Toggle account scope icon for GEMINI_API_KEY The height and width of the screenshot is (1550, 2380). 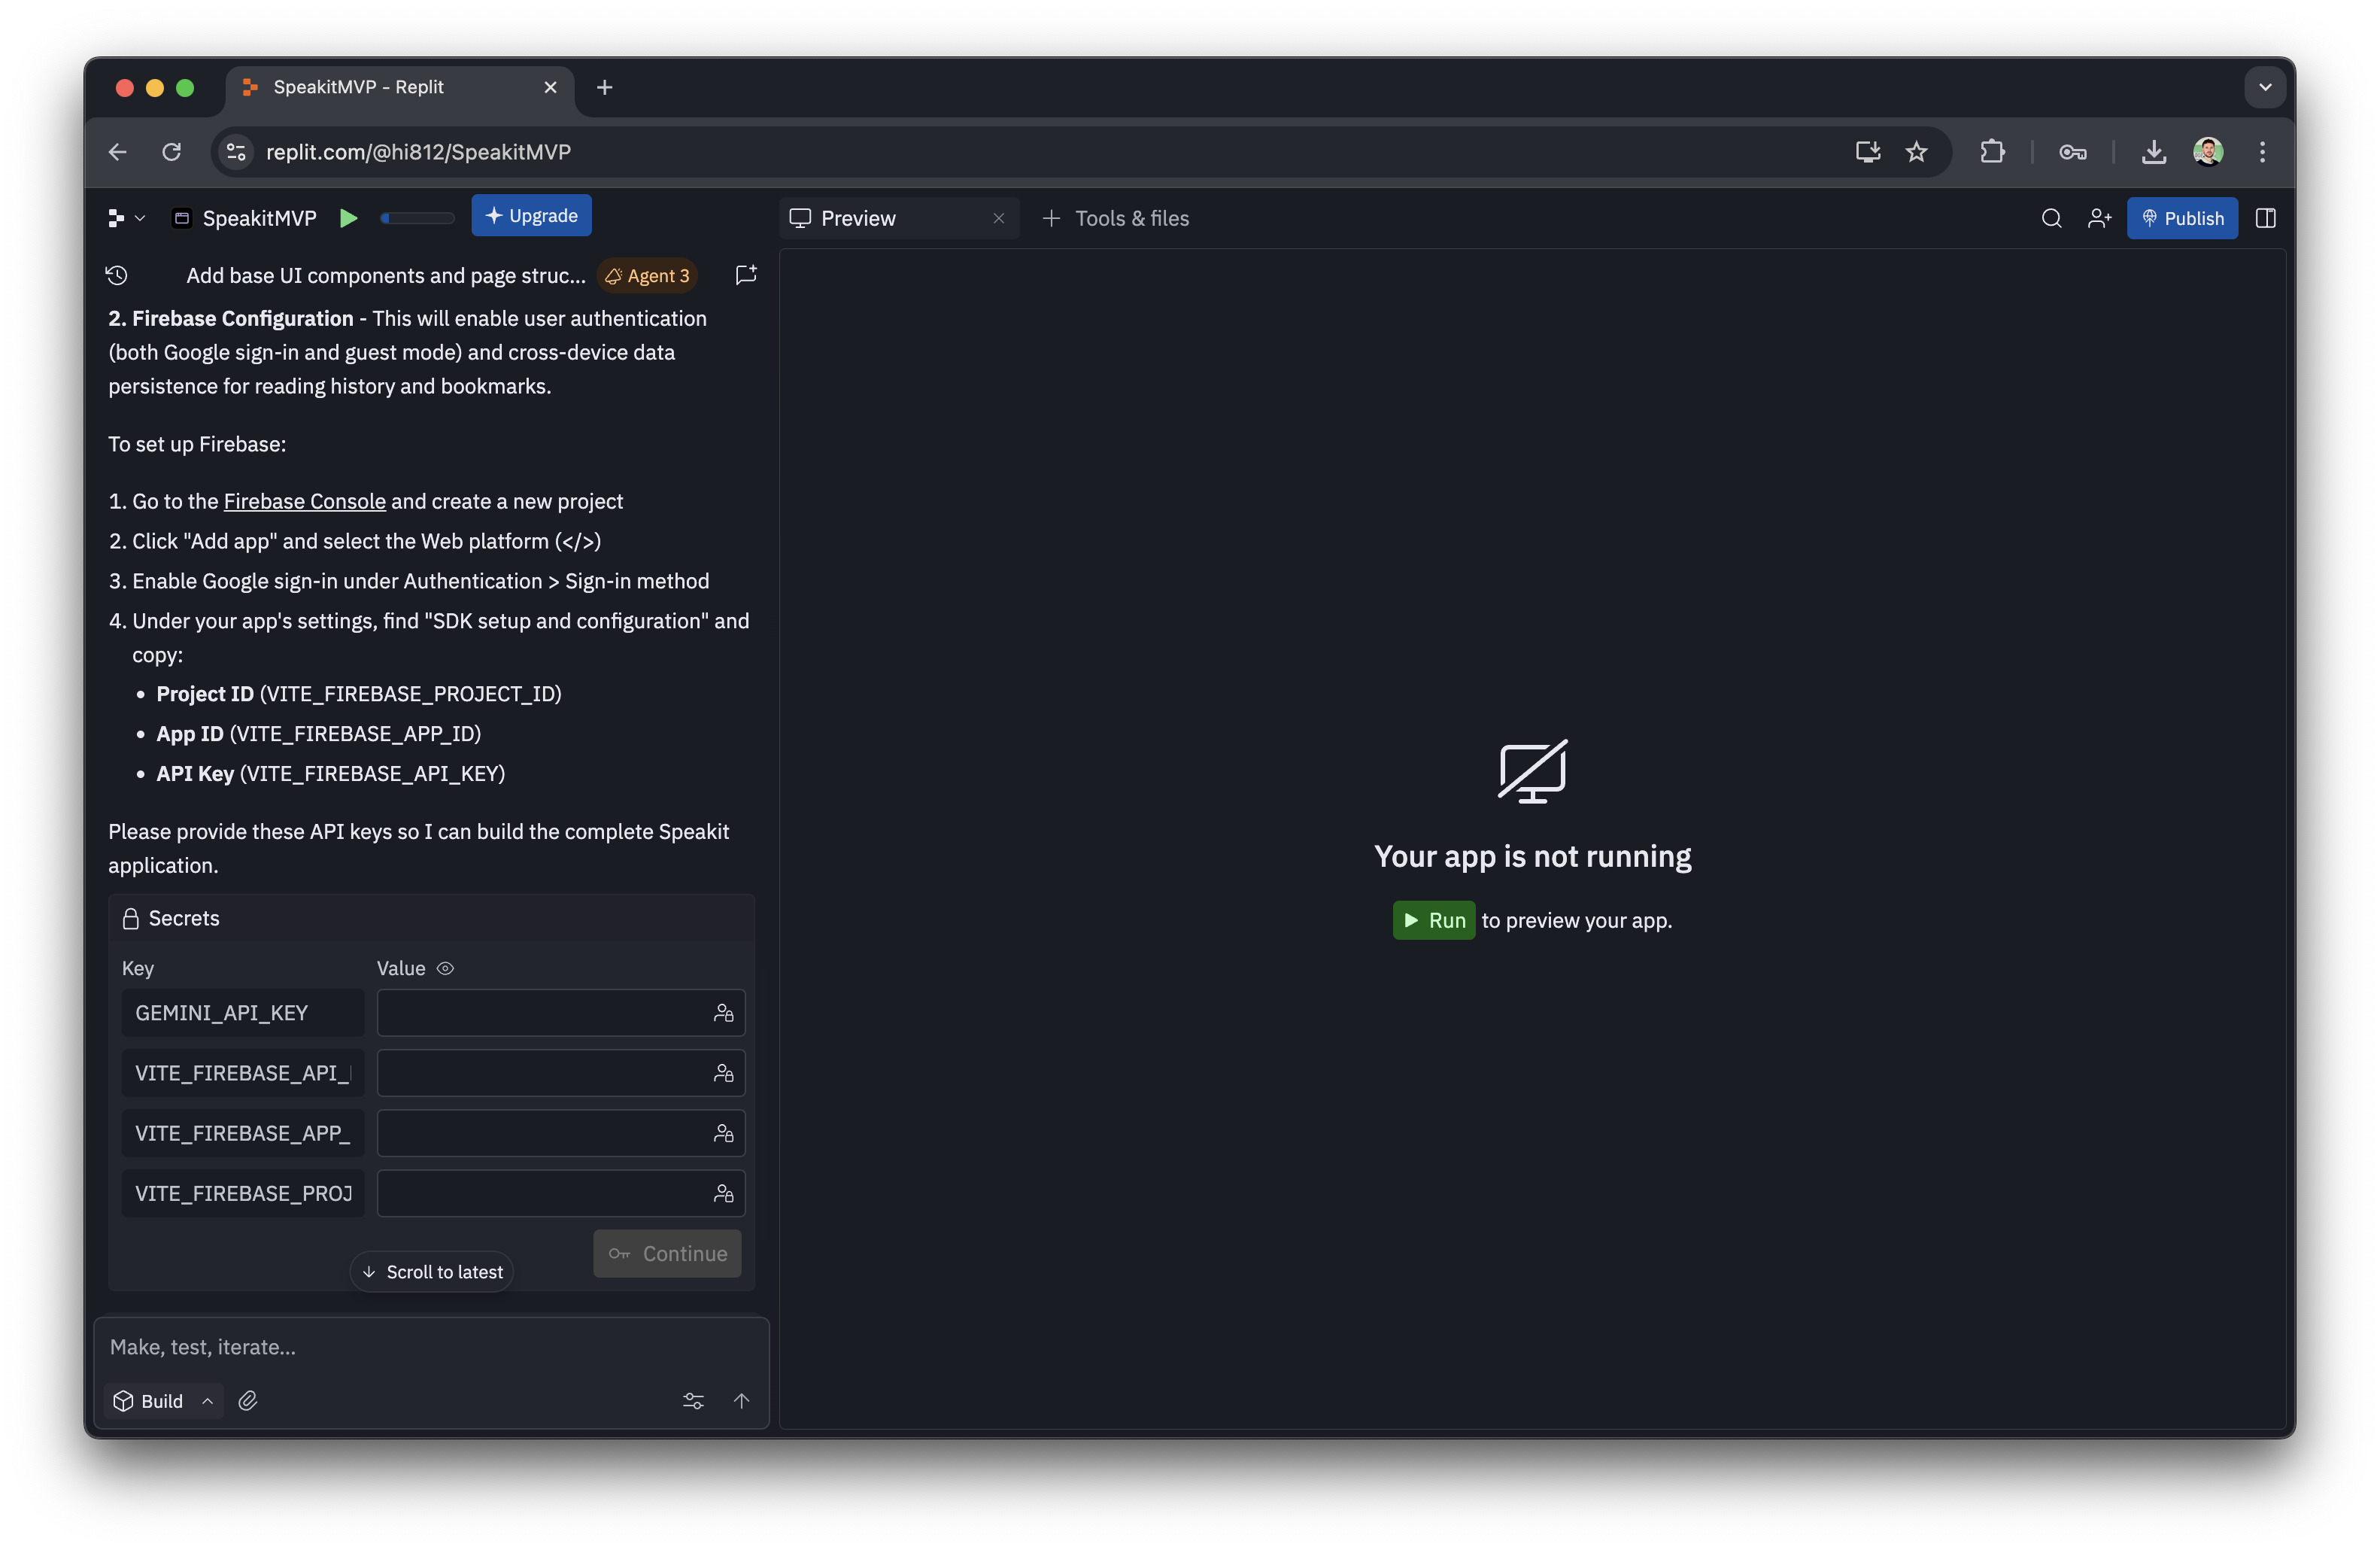point(723,1013)
